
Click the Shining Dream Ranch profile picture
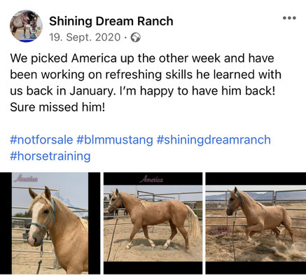(x=26, y=26)
